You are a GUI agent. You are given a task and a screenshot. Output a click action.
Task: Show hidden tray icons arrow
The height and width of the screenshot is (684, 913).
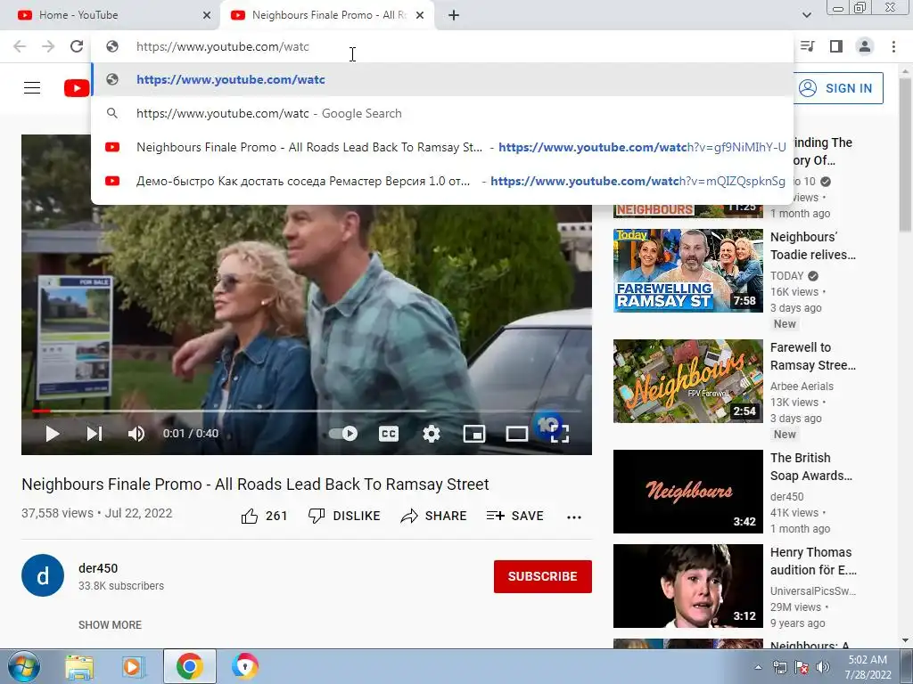(758, 667)
